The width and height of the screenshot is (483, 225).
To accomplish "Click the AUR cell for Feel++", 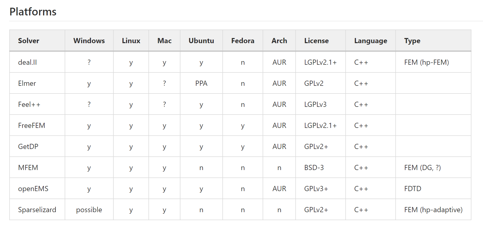I will click(x=279, y=105).
